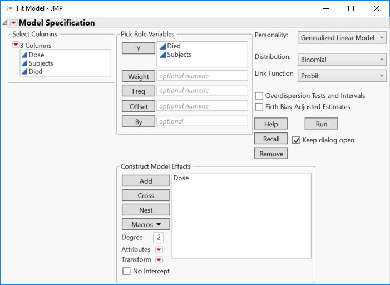Uncheck Keep dialog open
This screenshot has height=285, width=390.
296,140
